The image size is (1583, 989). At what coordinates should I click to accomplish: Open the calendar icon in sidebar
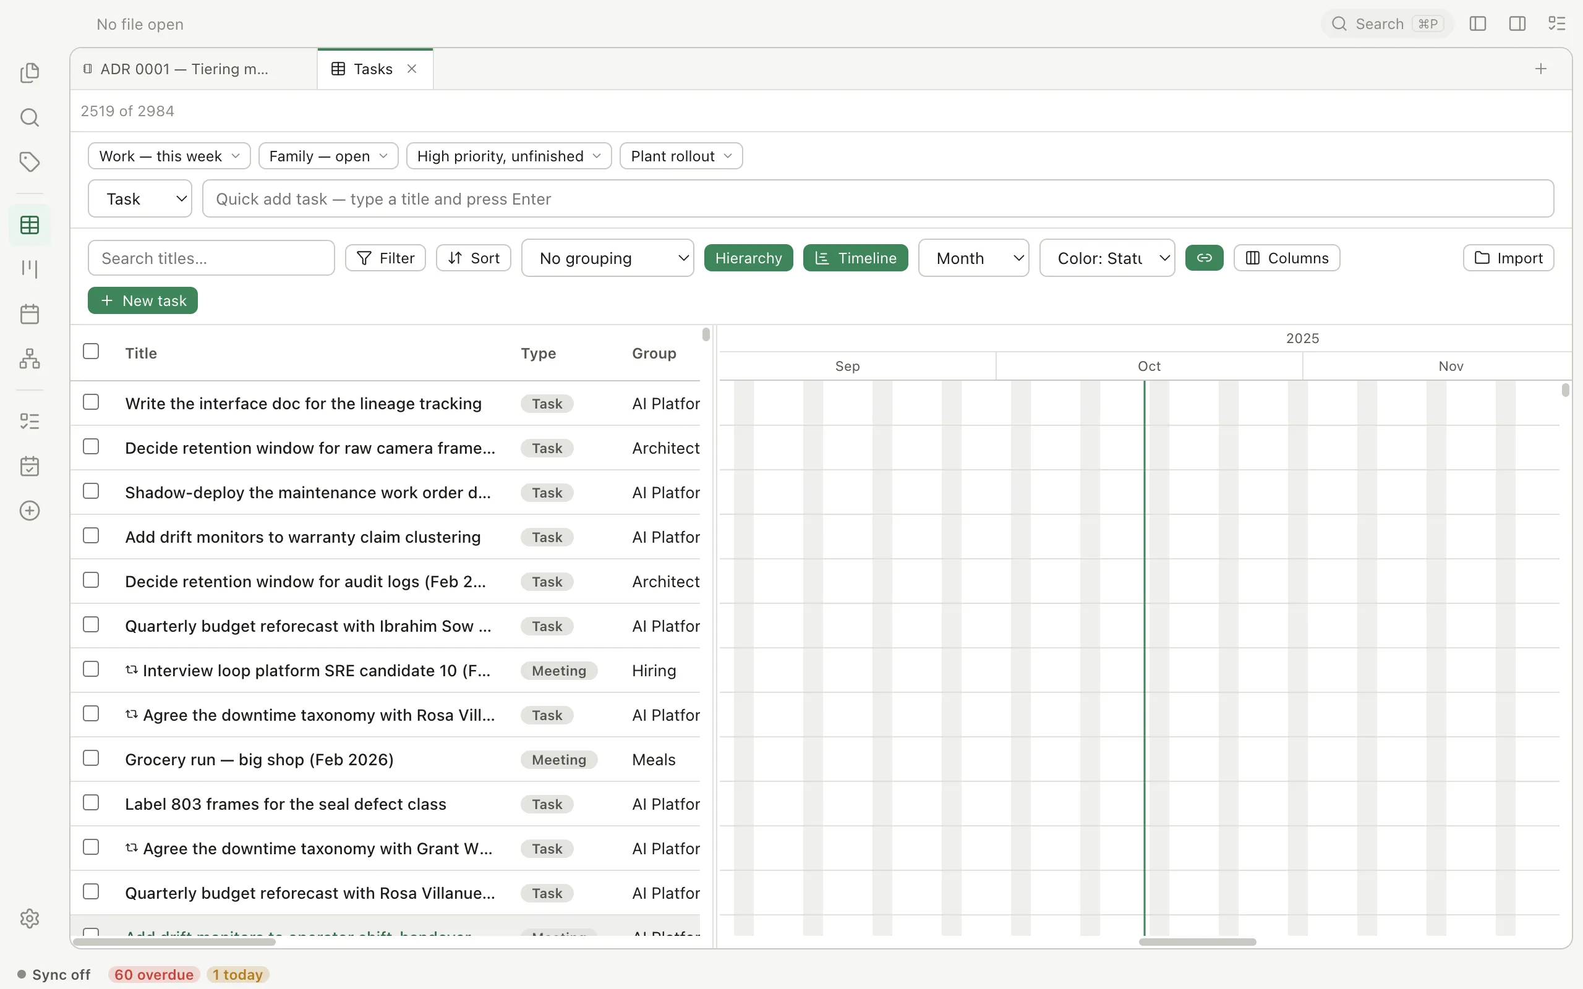click(x=30, y=314)
